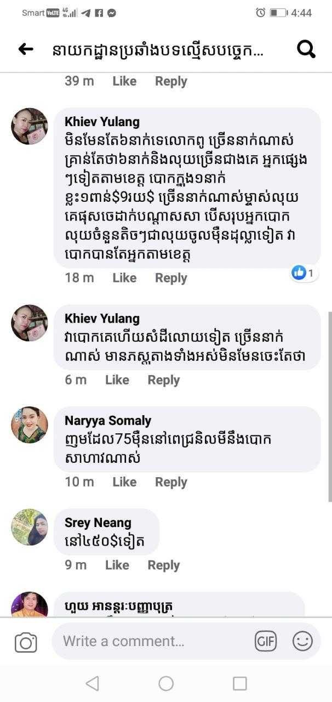Tap Khiev Yulang's avatar on the first comment
332x702 pixels.
tap(30, 126)
